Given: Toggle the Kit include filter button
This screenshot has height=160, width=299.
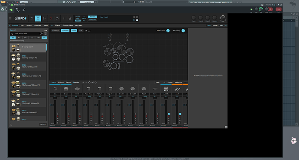Looking at the screenshot, I should click(13, 38).
